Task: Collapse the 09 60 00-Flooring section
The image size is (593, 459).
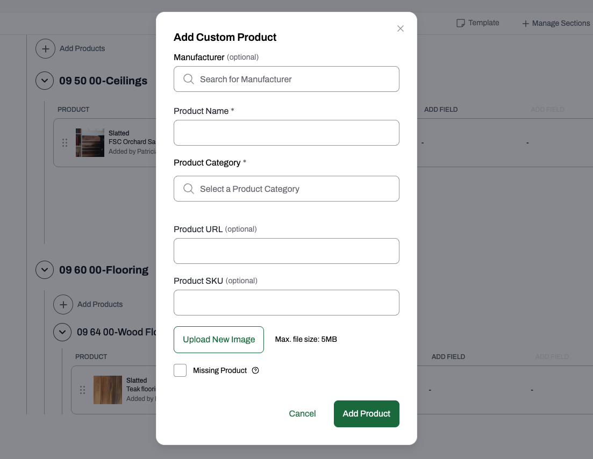Action: [45, 270]
